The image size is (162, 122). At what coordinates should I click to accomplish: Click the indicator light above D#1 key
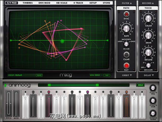coord(49,92)
